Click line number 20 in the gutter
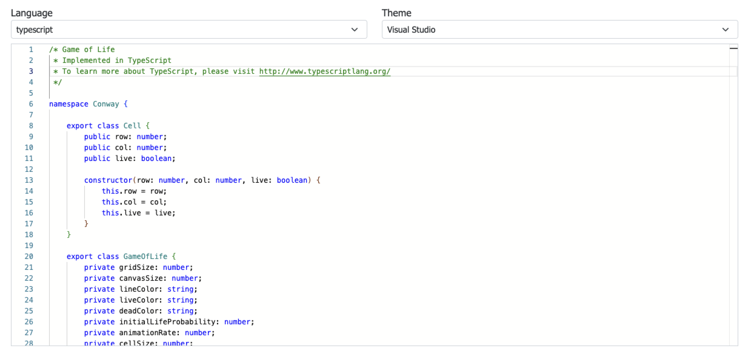This screenshot has width=751, height=357. pos(29,257)
